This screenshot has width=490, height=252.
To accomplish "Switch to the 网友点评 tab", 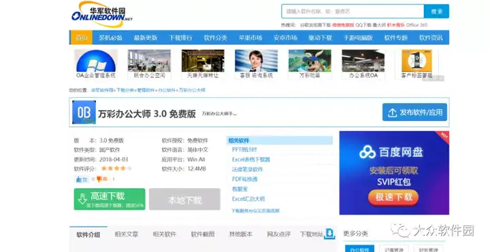I will tap(279, 234).
